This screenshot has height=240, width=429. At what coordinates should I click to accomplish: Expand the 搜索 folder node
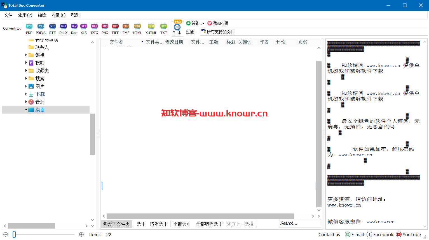tap(26, 78)
